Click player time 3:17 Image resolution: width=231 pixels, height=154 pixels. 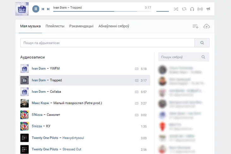click(x=148, y=8)
